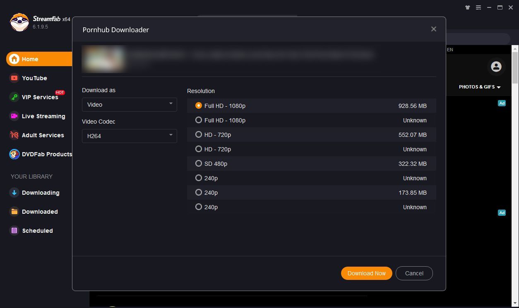
Task: Maximize the StreamFab window
Action: tap(500, 7)
